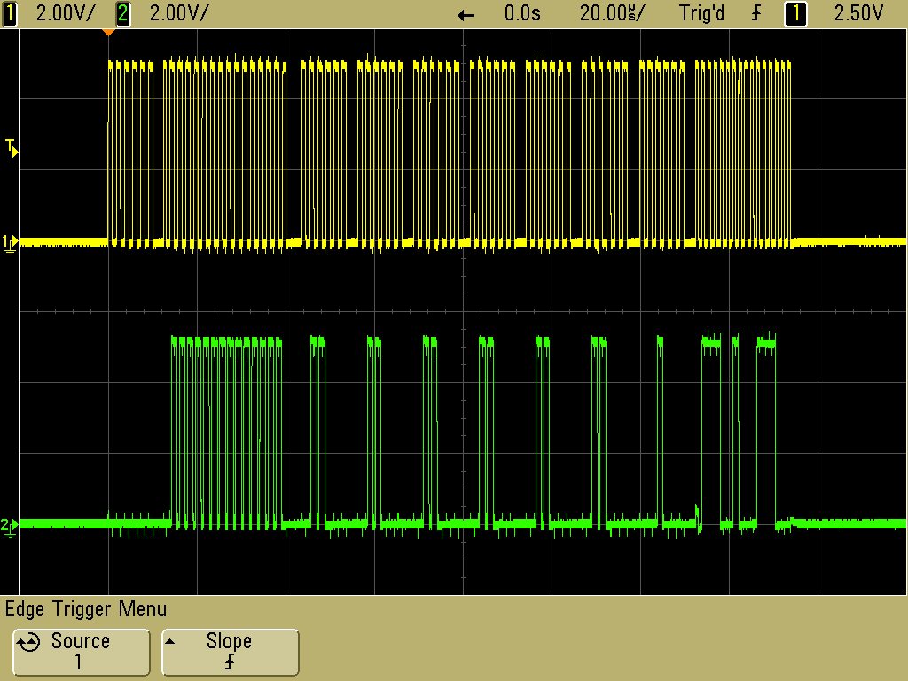
Task: Click the delay value 0.0s
Action: [x=522, y=13]
